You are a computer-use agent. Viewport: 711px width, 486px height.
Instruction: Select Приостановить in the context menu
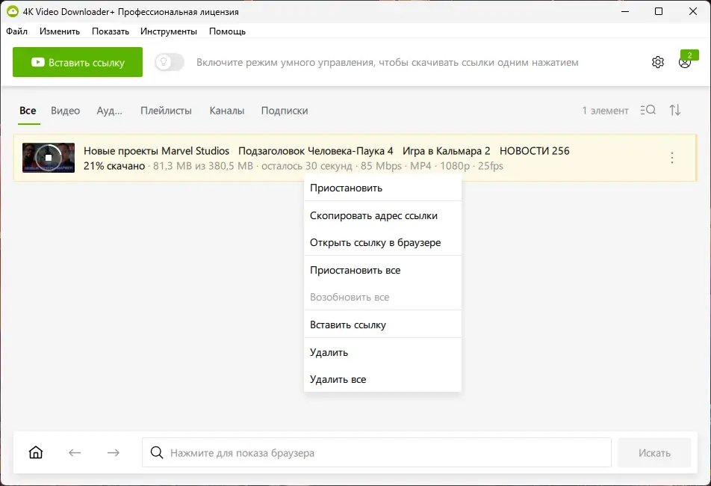pyautogui.click(x=346, y=188)
